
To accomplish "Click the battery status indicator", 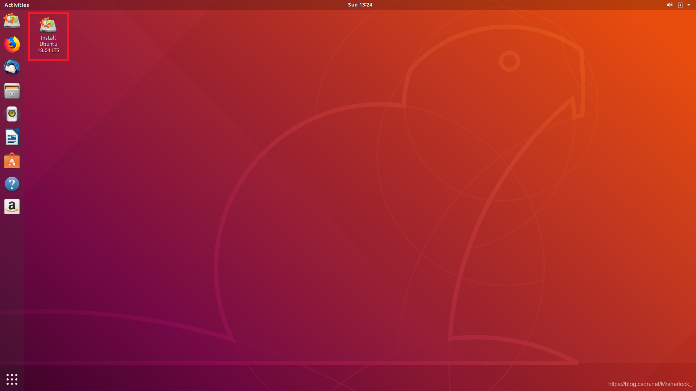I will pyautogui.click(x=680, y=5).
